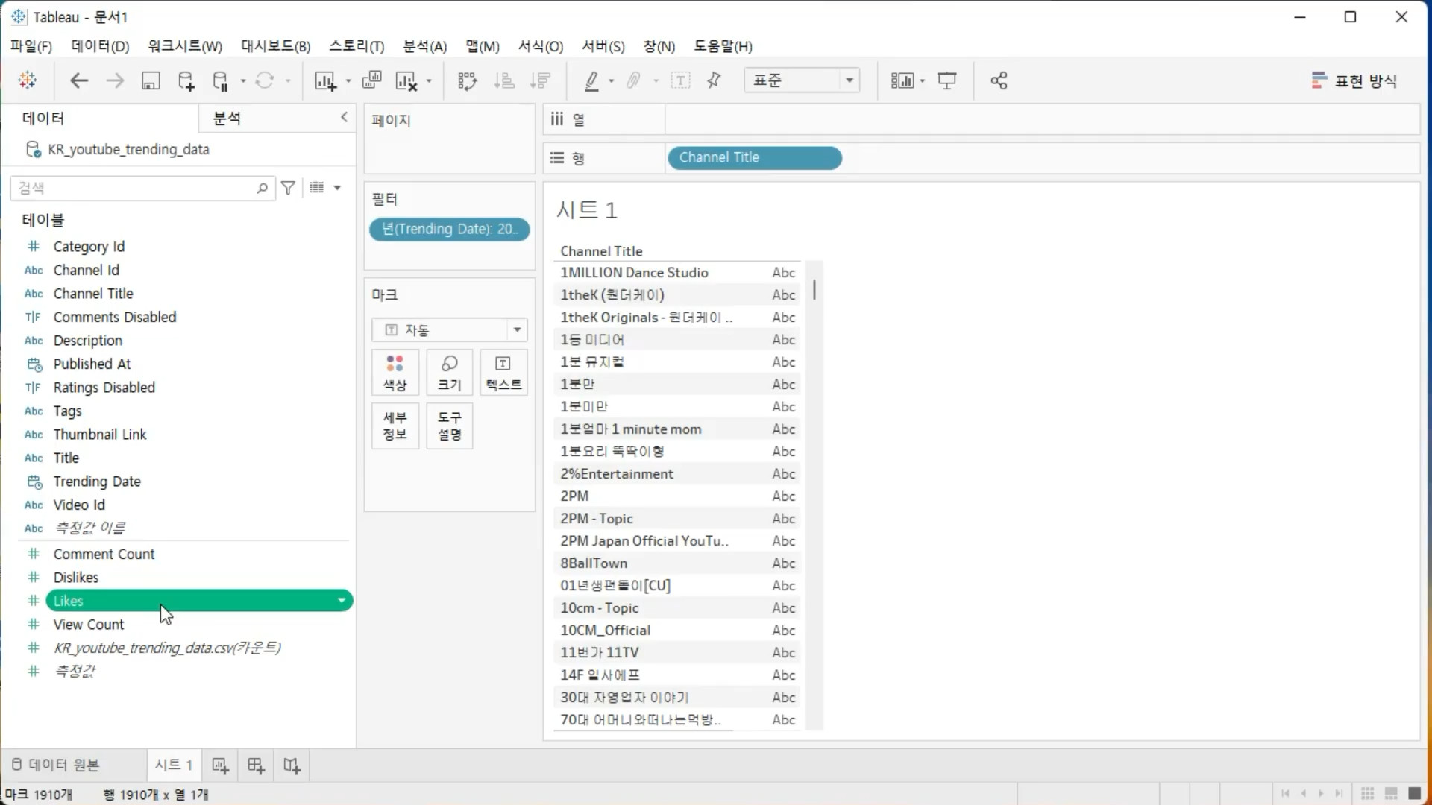
Task: Click the presentation mode icon
Action: pos(947,80)
